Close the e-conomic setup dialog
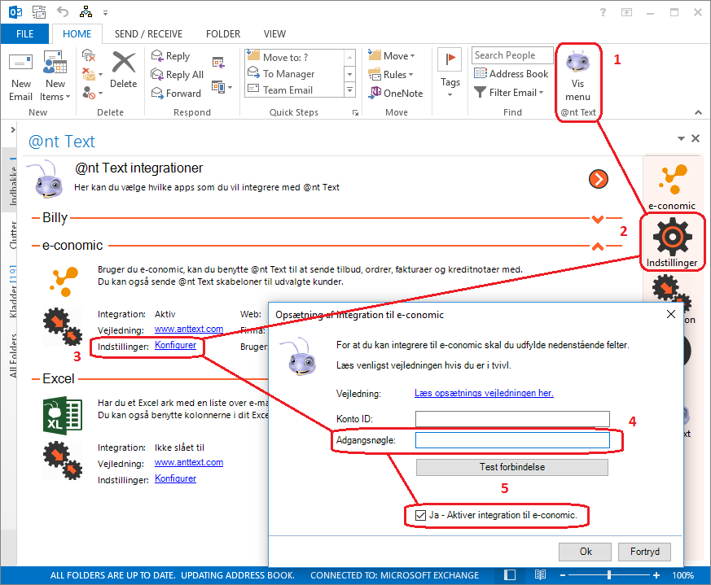The height and width of the screenshot is (585, 711). pyautogui.click(x=671, y=314)
